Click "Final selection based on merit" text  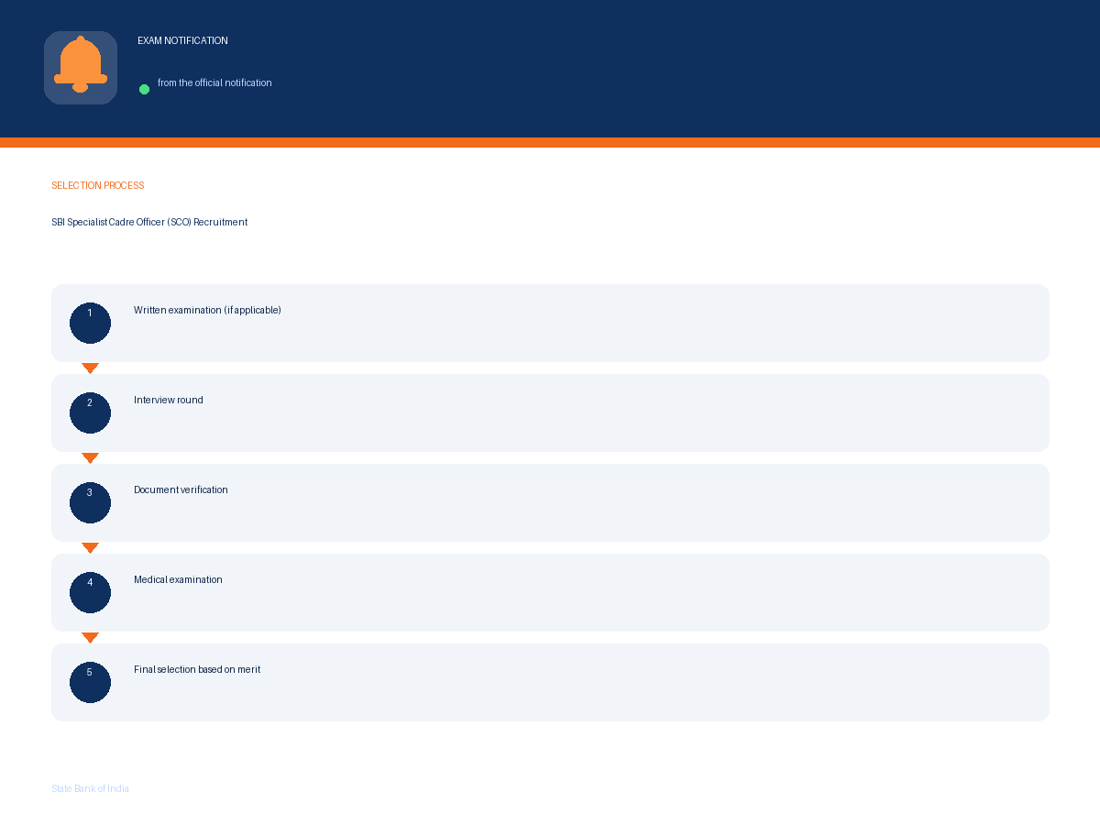pos(197,669)
